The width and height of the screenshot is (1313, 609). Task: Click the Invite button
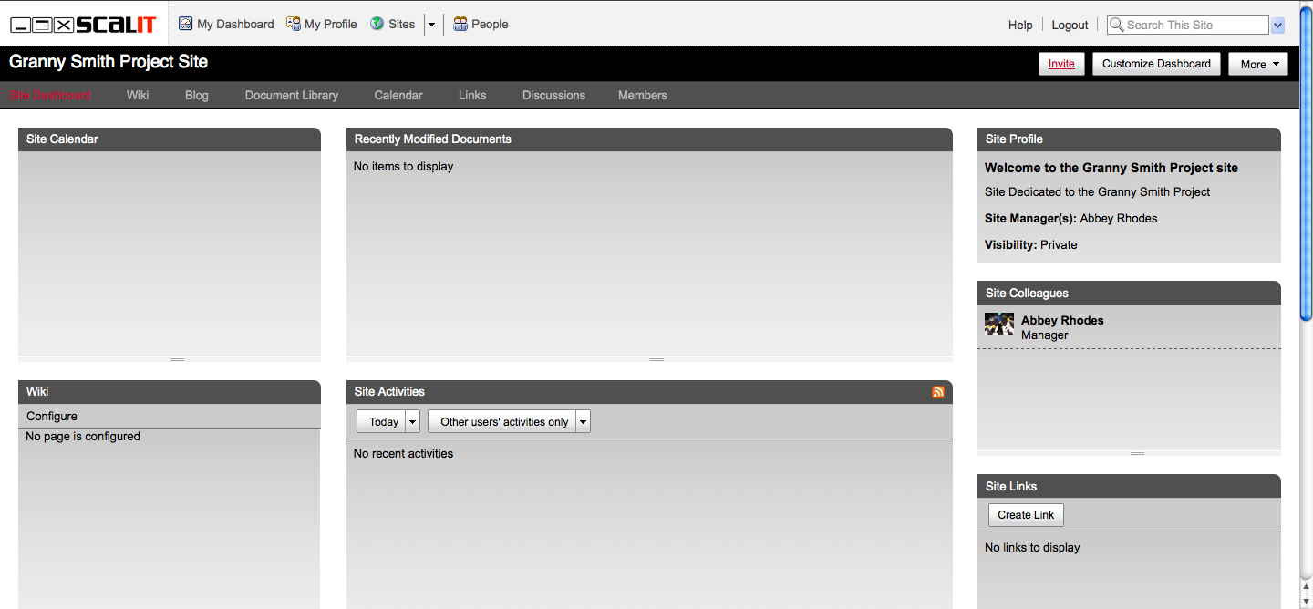click(x=1061, y=64)
